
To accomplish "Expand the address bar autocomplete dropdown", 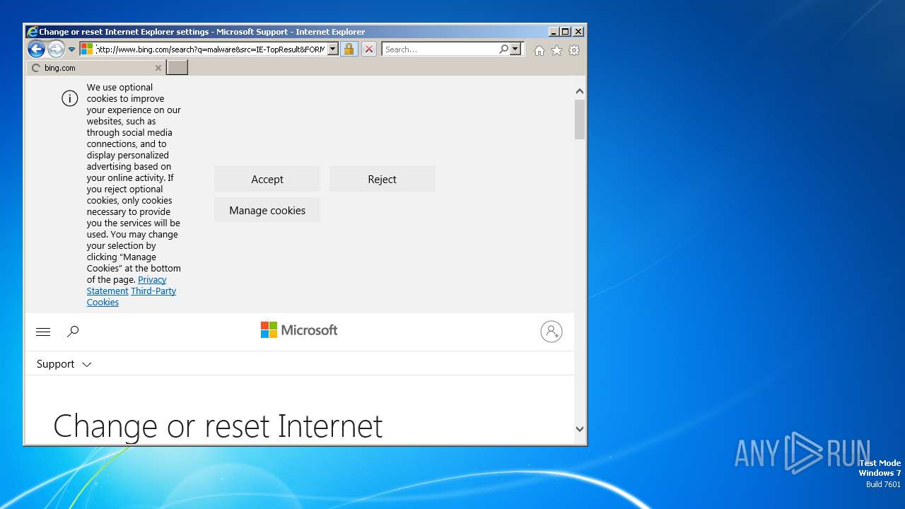I will click(x=332, y=49).
